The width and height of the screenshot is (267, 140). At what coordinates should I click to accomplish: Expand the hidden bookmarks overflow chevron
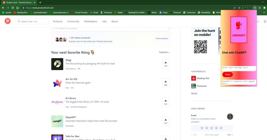(264, 12)
